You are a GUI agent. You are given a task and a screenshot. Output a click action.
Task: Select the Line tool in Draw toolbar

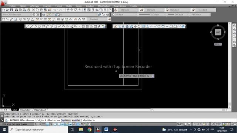pyautogui.click(x=27, y=26)
